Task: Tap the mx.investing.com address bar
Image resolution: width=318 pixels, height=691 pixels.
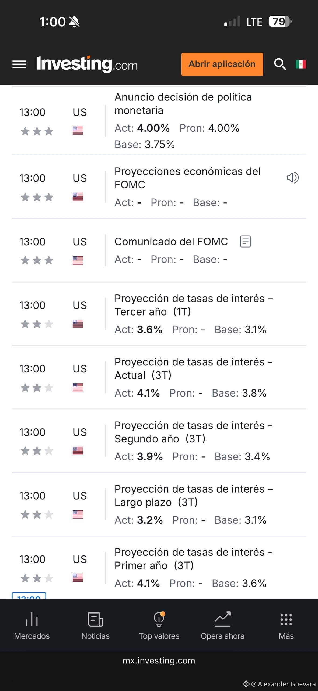Action: [159, 660]
